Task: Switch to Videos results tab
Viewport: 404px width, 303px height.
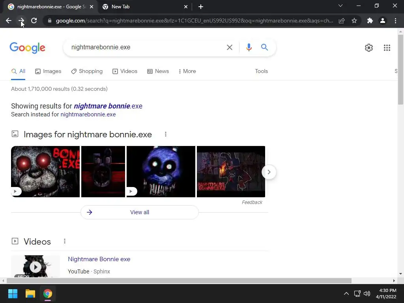Action: (x=125, y=71)
